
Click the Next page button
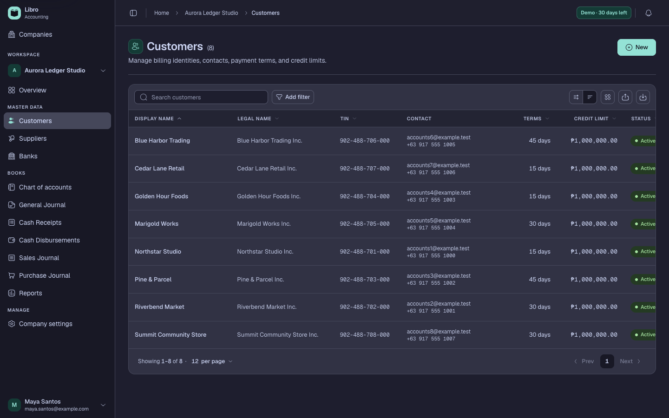(x=630, y=361)
